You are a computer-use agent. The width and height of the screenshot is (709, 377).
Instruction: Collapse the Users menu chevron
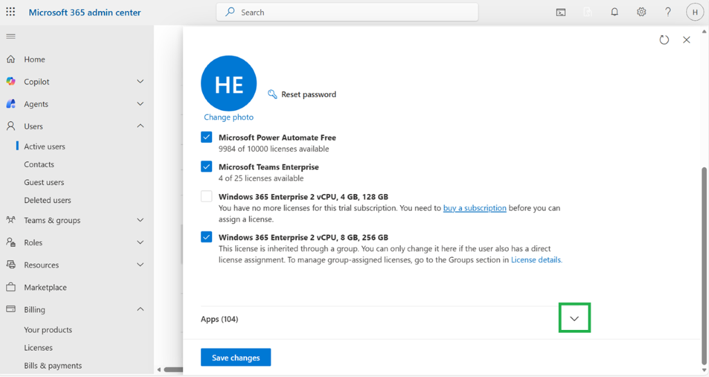point(140,126)
